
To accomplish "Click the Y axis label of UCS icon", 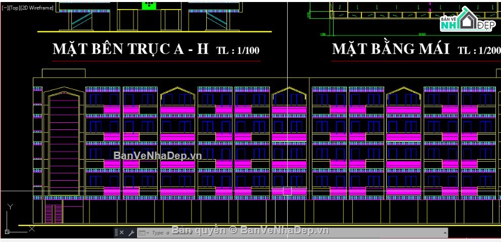I will (10, 207).
